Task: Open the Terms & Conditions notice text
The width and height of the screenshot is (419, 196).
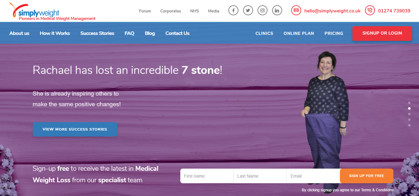Action: coord(347,190)
